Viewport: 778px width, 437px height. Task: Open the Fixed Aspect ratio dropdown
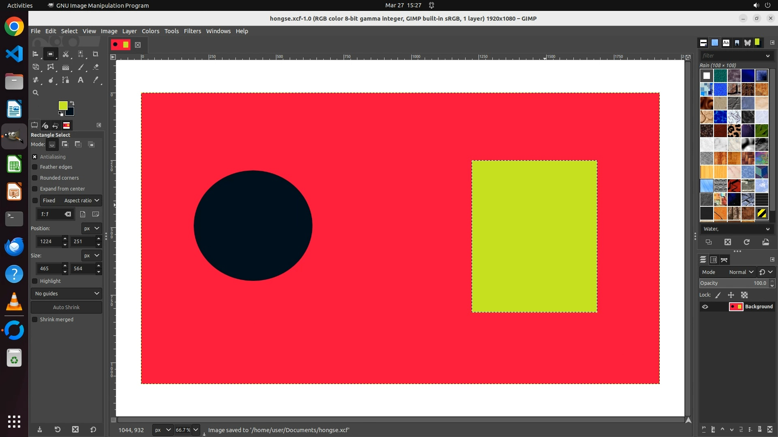point(71,201)
